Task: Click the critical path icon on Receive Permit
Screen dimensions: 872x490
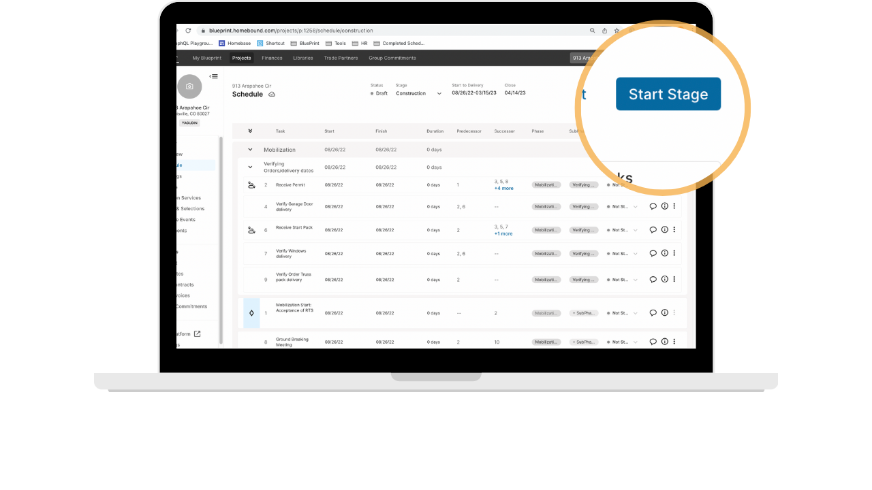Action: (251, 184)
